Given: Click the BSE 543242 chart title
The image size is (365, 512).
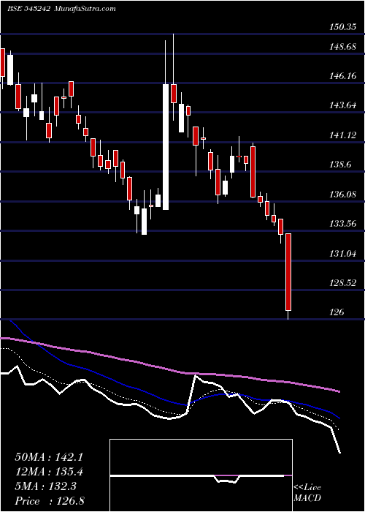Looking at the screenshot, I should tap(28, 9).
